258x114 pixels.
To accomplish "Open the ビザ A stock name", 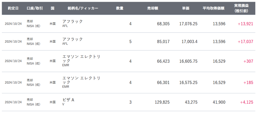I will pos(68,100).
